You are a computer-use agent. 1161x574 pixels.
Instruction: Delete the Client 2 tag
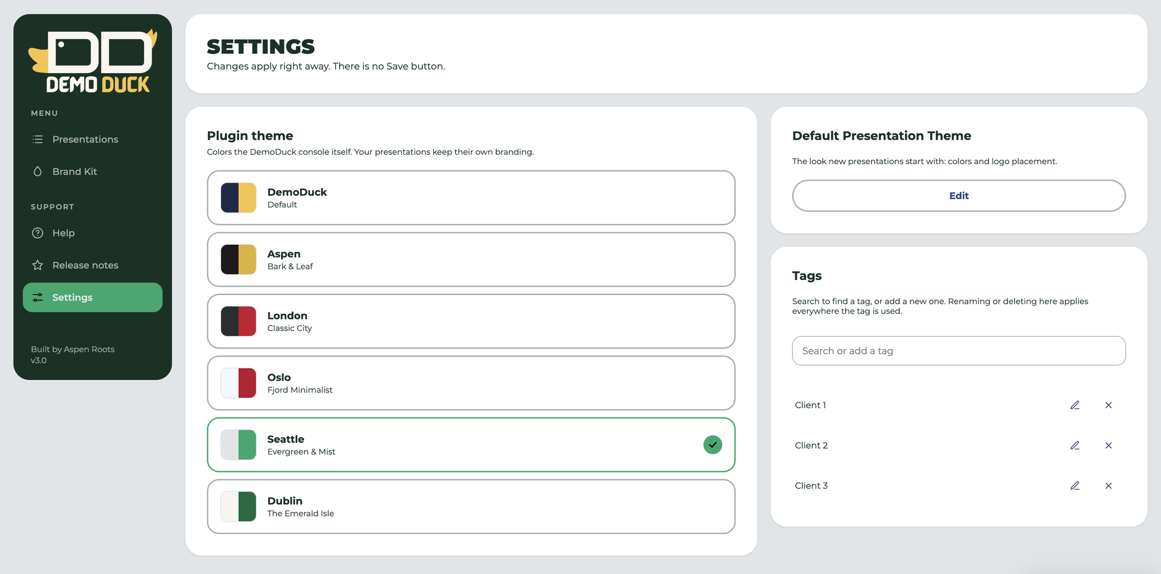pos(1109,445)
